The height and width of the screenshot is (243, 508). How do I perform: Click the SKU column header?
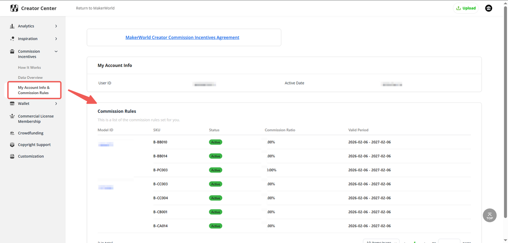157,130
